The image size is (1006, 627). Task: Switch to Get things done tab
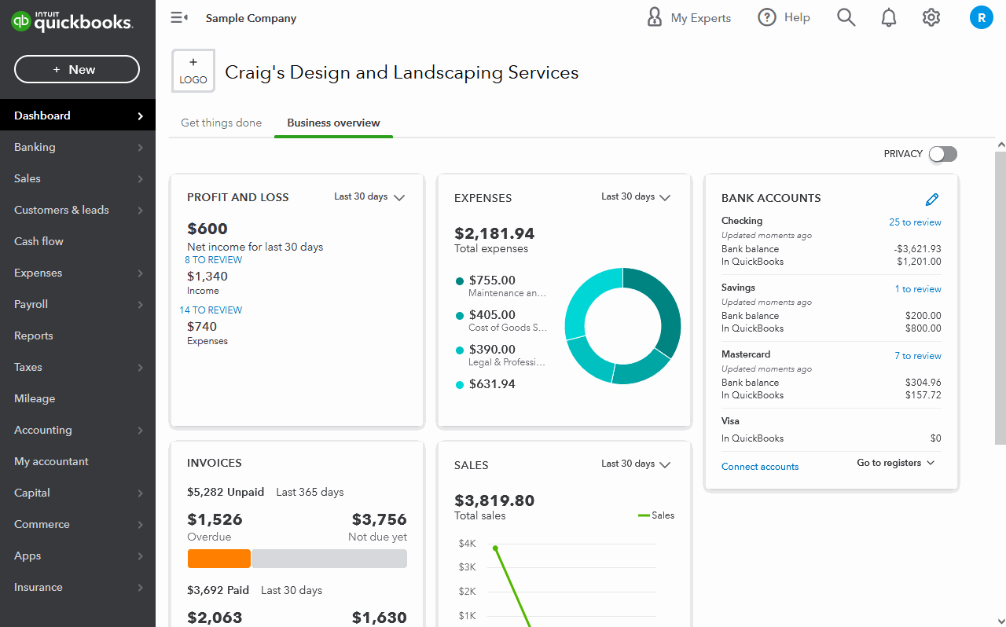(x=222, y=123)
